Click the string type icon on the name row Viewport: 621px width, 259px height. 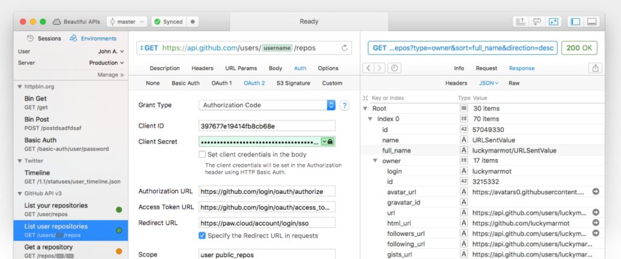coord(464,140)
